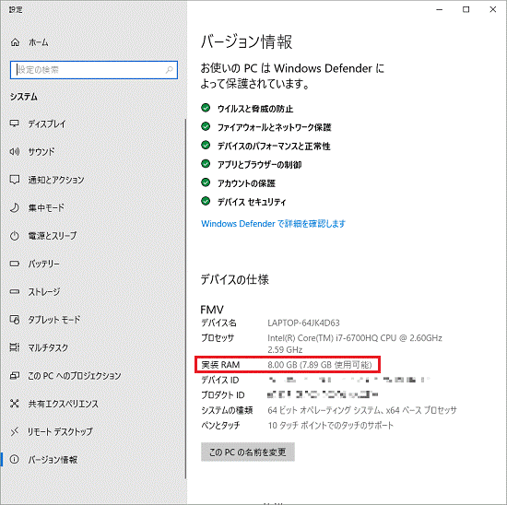The image size is (507, 505).
Task: Select バージョン情報 in sidebar
Action: pos(94,460)
